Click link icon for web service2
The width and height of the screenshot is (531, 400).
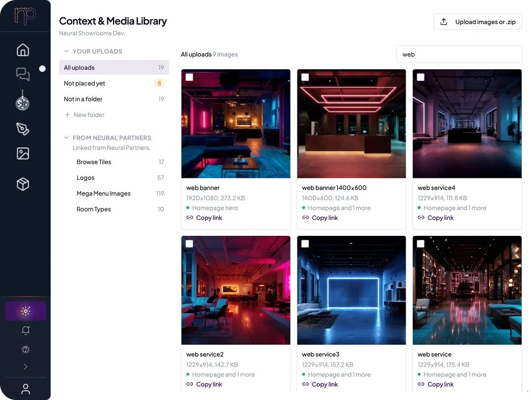pyautogui.click(x=190, y=384)
